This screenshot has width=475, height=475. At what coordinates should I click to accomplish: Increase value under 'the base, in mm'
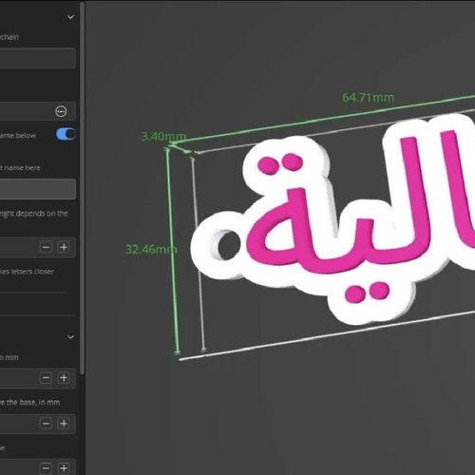point(64,424)
